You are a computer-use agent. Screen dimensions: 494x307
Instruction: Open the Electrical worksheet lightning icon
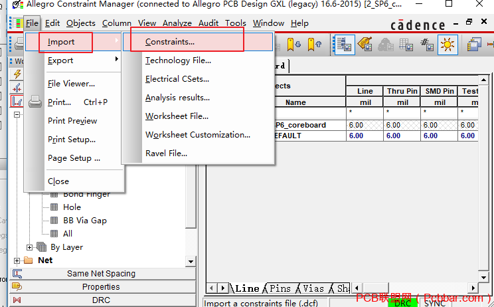coord(17,74)
